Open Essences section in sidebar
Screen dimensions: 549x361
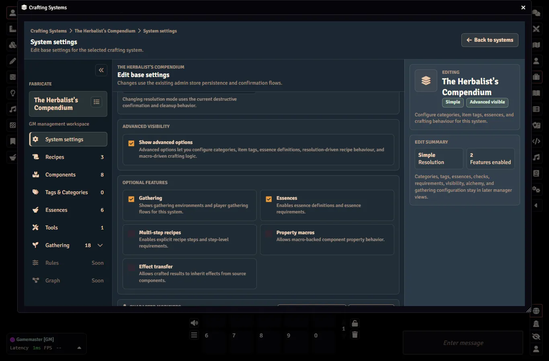pyautogui.click(x=68, y=210)
